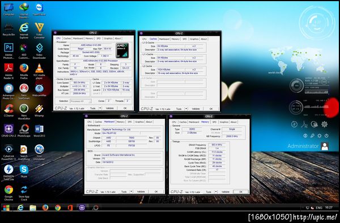The width and height of the screenshot is (340, 223).
Task: Click the Core Speed value field
Action: click(79, 83)
